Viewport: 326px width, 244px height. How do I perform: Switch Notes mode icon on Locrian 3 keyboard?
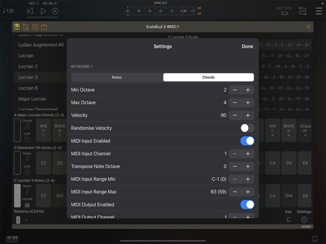click(27, 191)
